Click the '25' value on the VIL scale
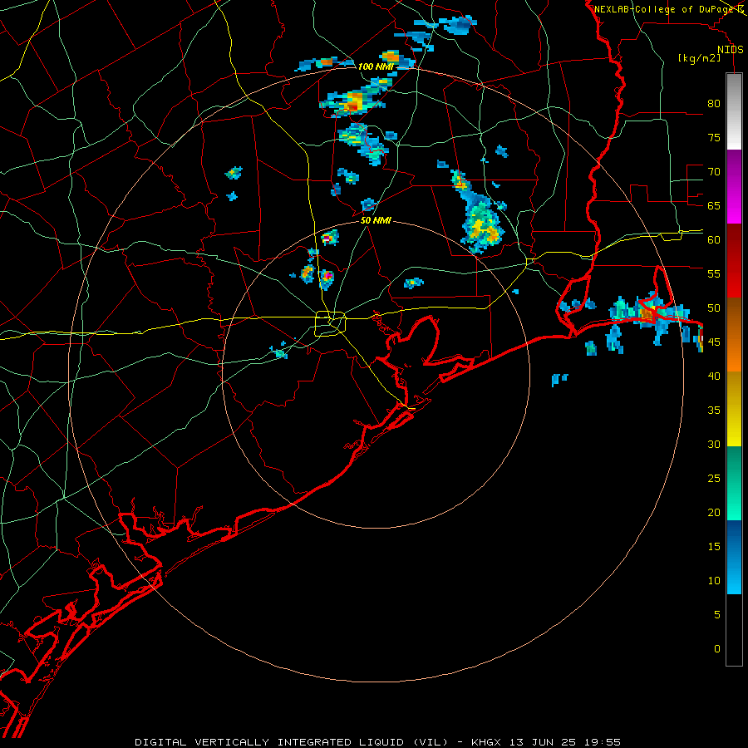The image size is (748, 748). coord(714,478)
